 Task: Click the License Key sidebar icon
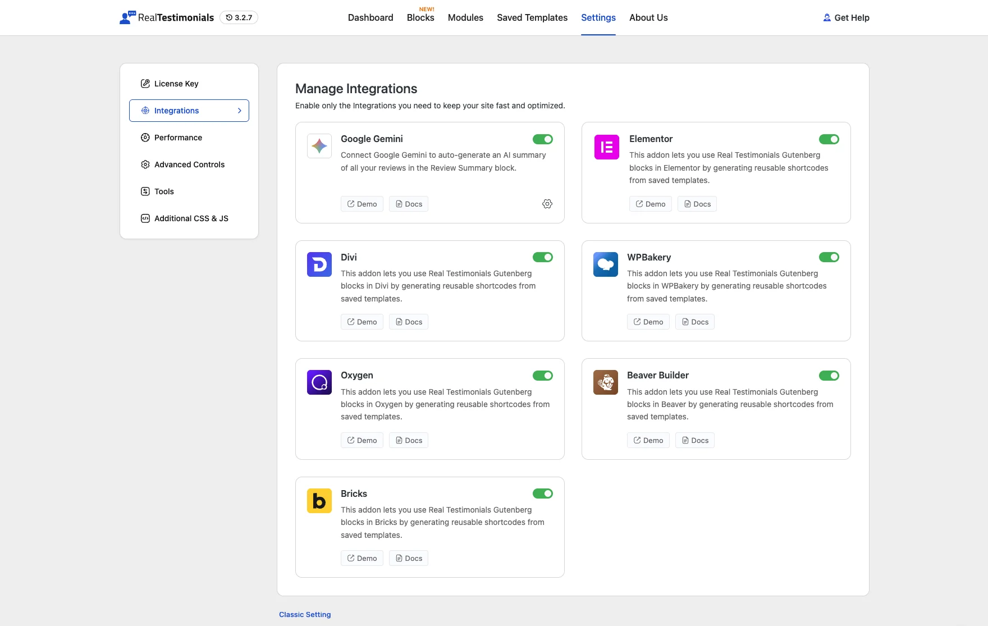(145, 84)
